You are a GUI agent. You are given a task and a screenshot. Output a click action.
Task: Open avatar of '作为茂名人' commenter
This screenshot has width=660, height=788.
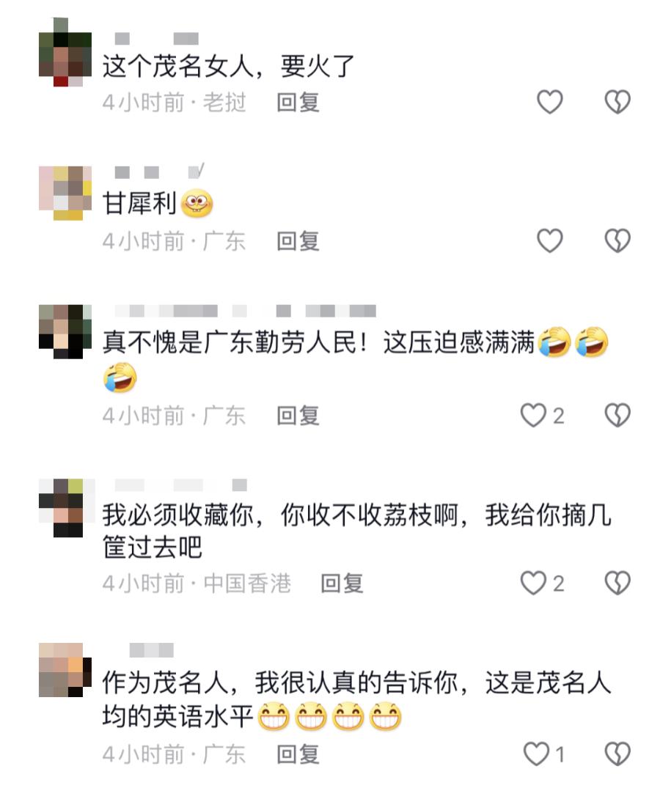(x=65, y=670)
